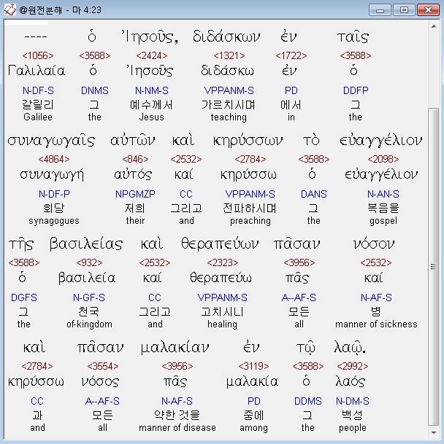The height and width of the screenshot is (444, 444).
Task: Click the Korean gloss 갈릴리
Action: click(38, 105)
